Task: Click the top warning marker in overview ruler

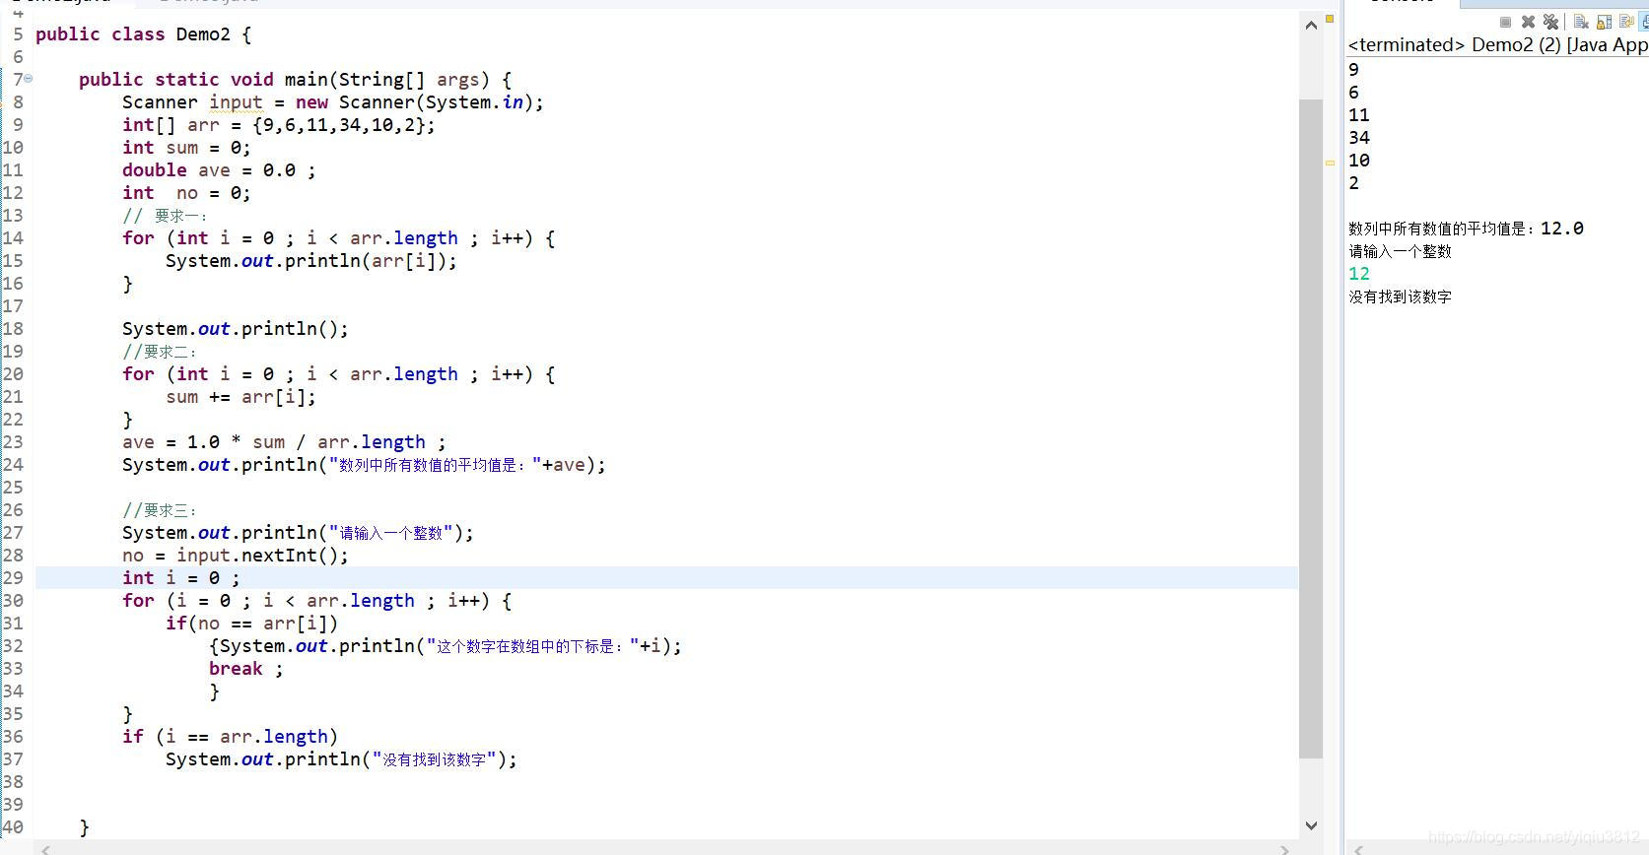Action: pos(1330,19)
